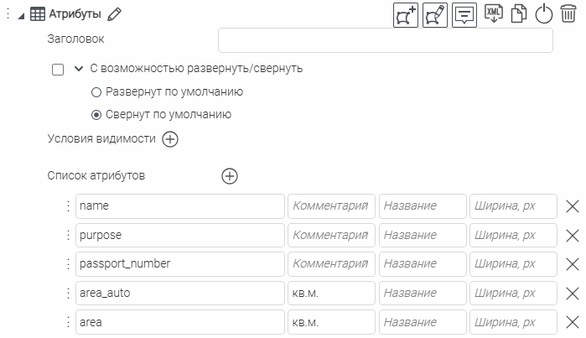Click the XML export icon
The height and width of the screenshot is (338, 586).
click(x=494, y=14)
